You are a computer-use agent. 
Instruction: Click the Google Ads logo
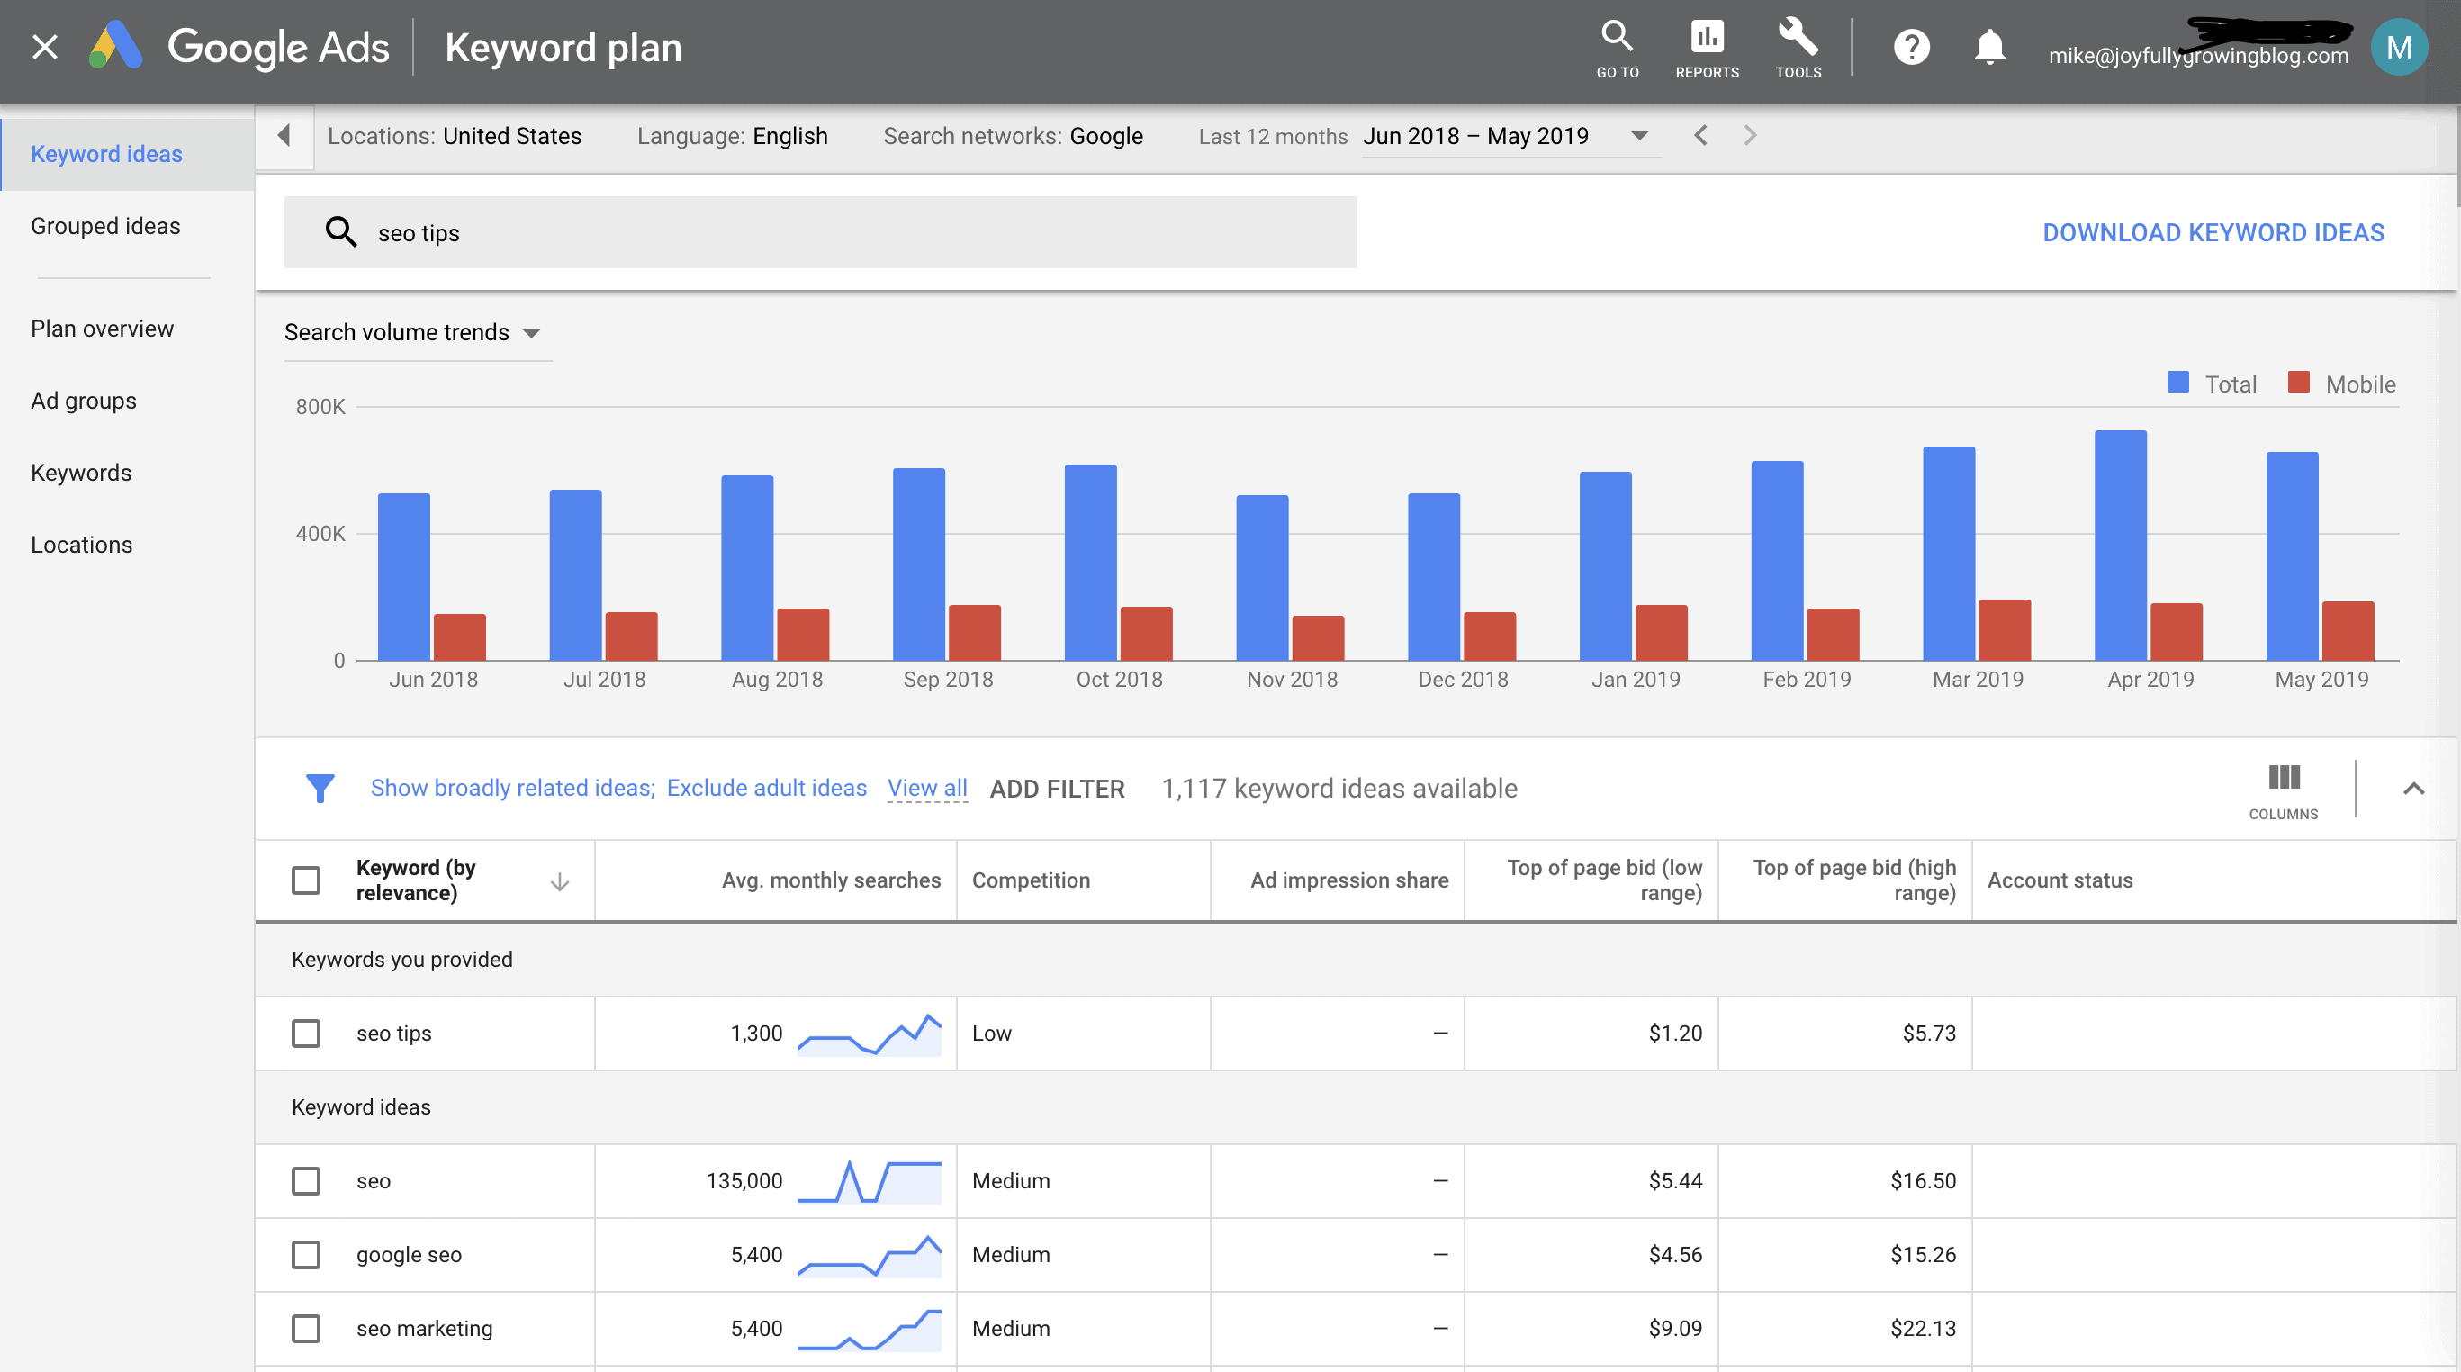click(x=239, y=47)
